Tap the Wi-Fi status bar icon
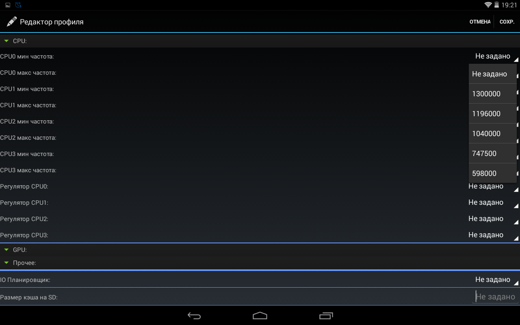 [488, 5]
